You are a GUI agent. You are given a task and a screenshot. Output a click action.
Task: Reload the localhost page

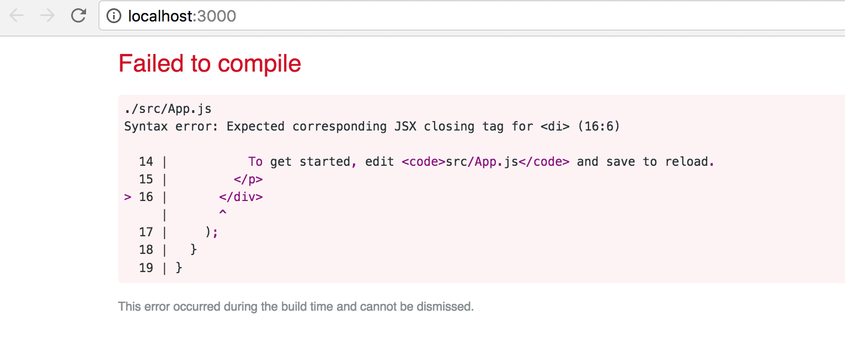click(79, 15)
